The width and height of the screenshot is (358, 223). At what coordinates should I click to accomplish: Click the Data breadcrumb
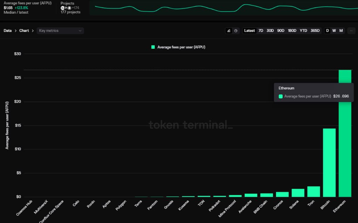7,31
